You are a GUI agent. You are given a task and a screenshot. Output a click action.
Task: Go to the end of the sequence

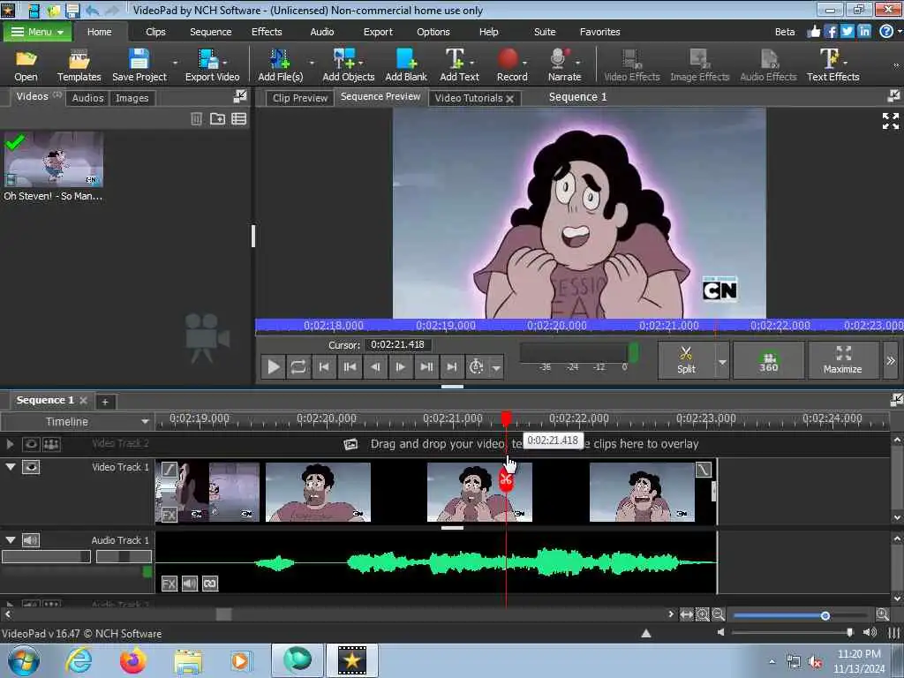point(451,366)
